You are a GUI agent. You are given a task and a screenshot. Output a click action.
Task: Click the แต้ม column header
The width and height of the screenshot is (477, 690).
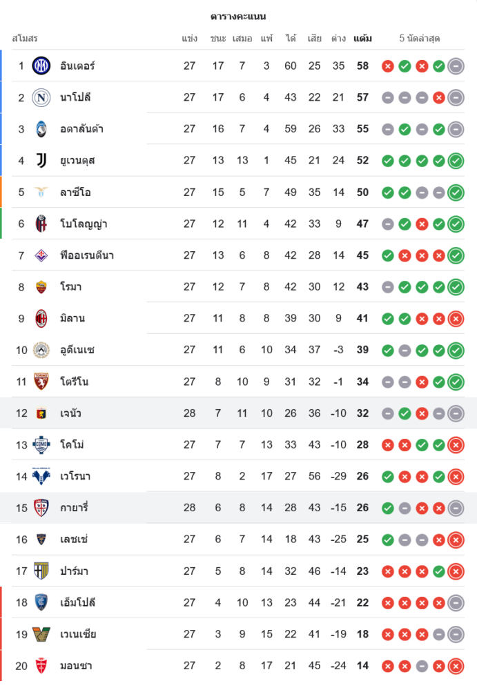click(362, 39)
